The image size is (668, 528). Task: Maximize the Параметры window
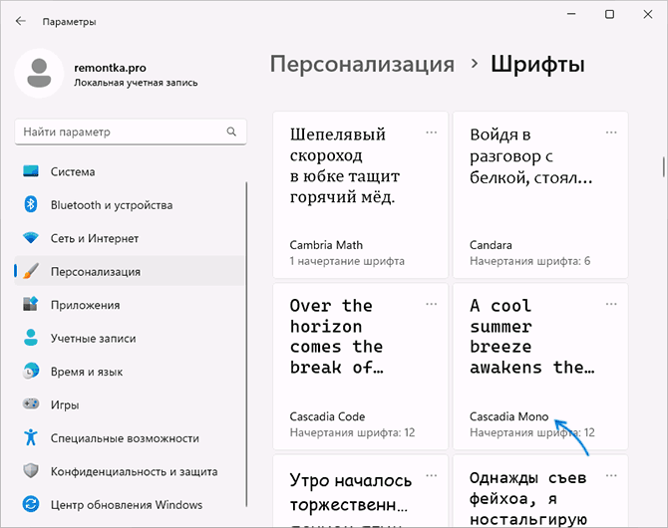[609, 15]
